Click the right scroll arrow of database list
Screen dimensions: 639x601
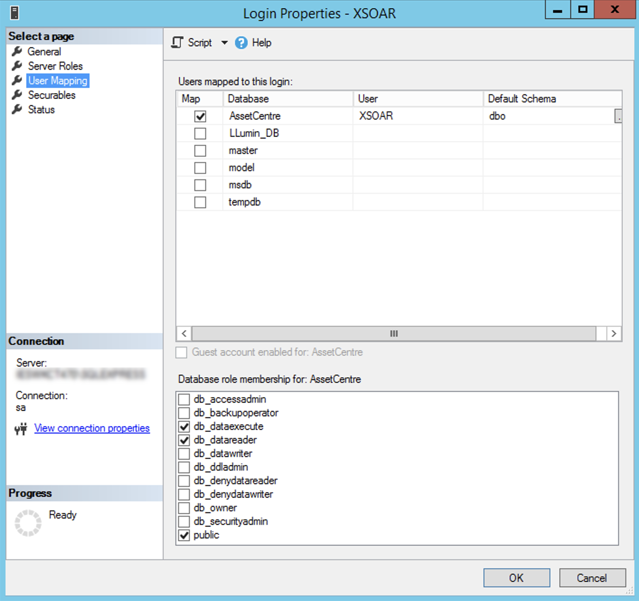(x=613, y=334)
